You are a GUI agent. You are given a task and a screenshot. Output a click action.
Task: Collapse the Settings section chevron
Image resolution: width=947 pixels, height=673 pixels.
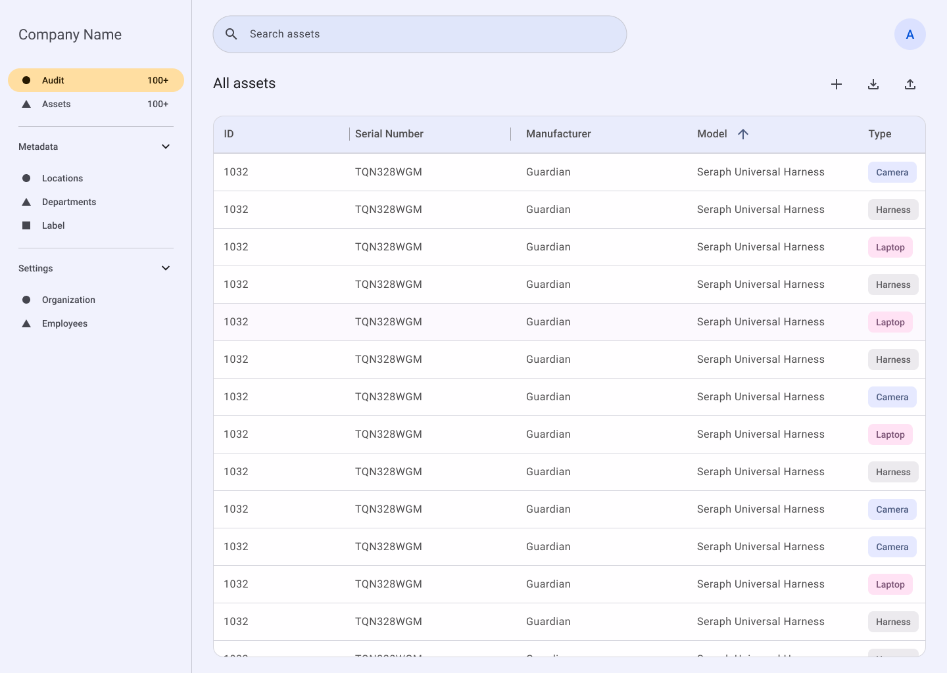(x=166, y=268)
